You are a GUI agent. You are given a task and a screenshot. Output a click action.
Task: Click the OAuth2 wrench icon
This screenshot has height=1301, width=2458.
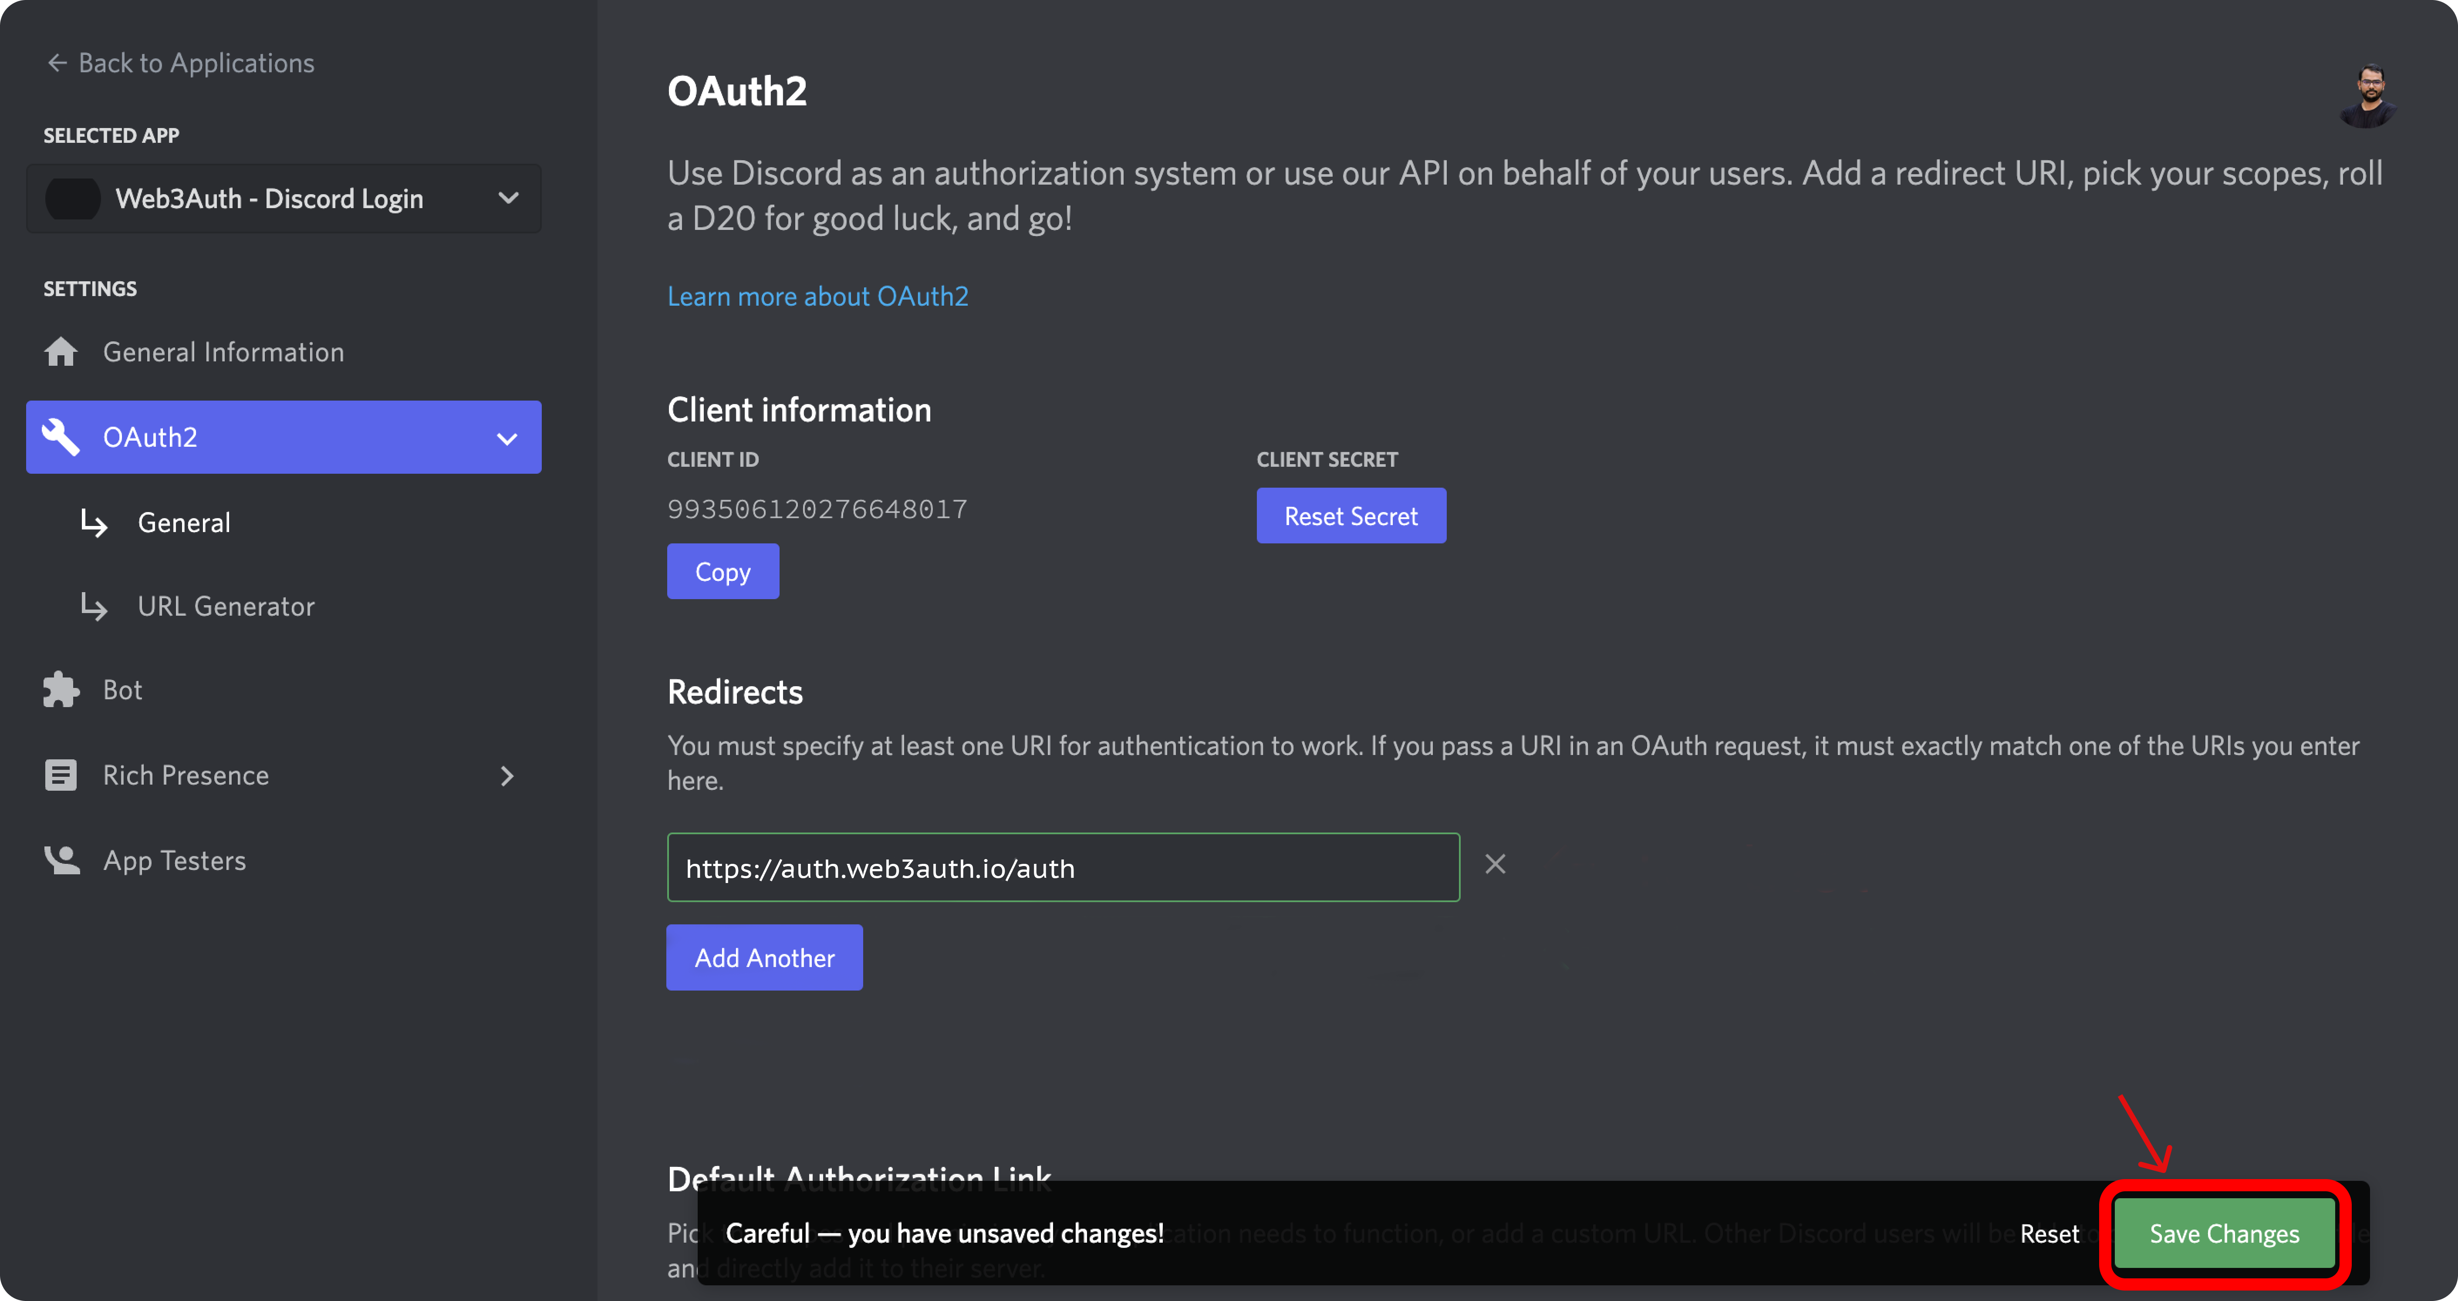click(x=60, y=437)
